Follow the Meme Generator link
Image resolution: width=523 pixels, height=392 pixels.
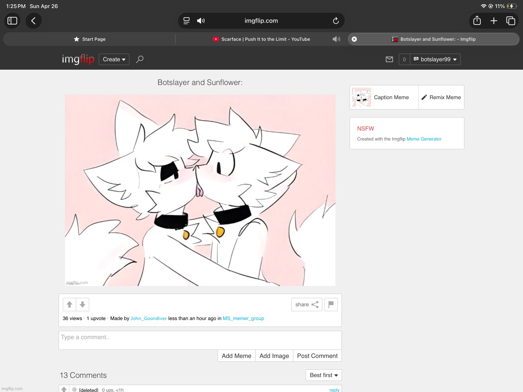pyautogui.click(x=424, y=139)
